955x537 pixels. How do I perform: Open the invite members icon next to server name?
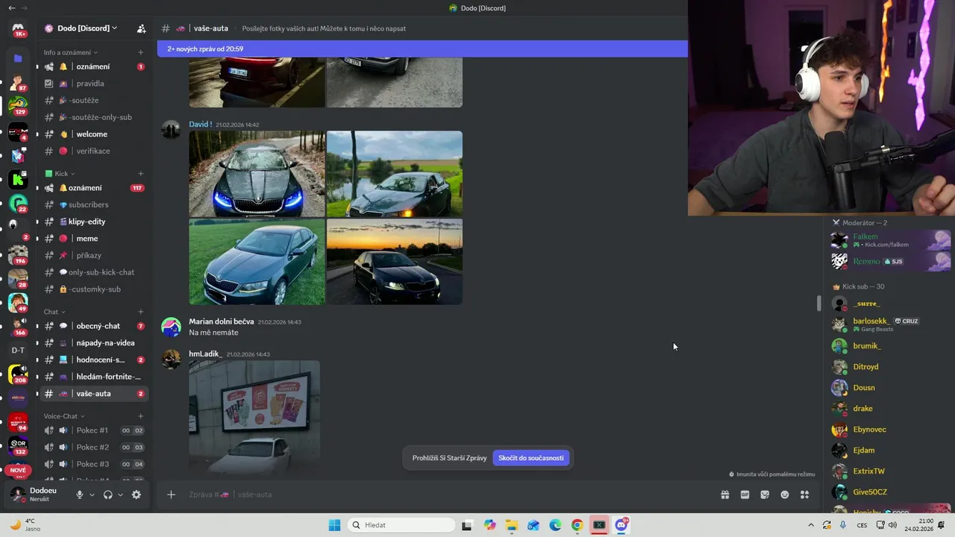[x=141, y=28]
